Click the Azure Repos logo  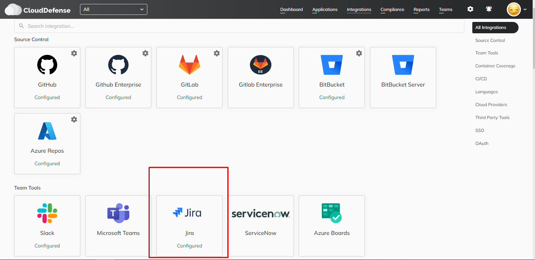click(47, 131)
